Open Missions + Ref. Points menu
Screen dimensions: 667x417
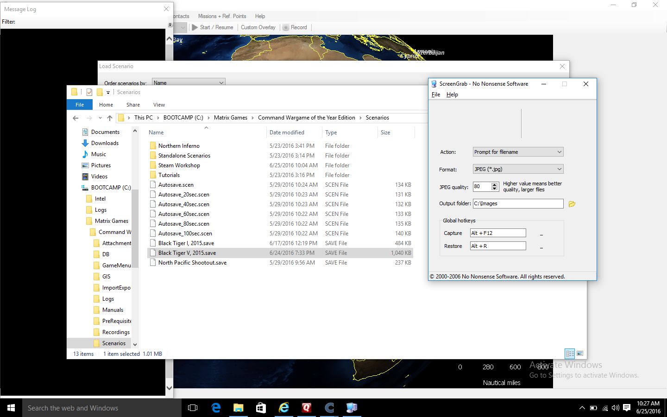point(222,16)
